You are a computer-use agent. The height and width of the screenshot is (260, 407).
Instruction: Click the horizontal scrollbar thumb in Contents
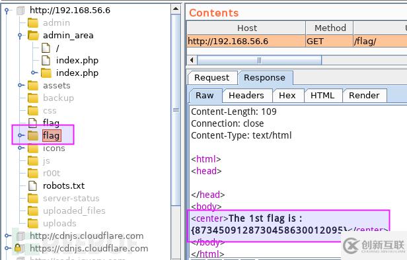pyautogui.click(x=259, y=61)
